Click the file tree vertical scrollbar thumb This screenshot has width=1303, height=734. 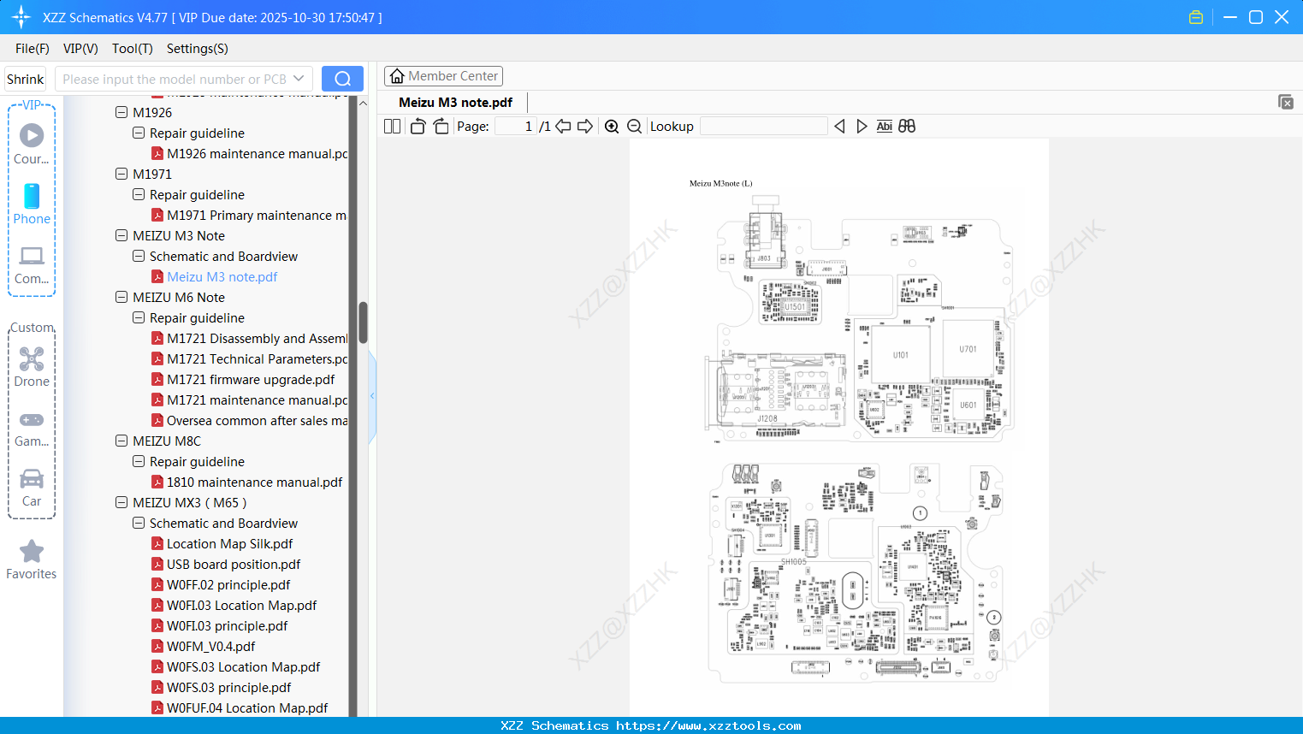pos(363,322)
